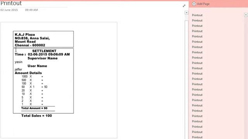Click the User Name label

tap(37, 66)
